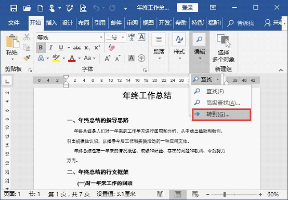Decrease font size icon
Viewport: 288px width, 200px height.
pos(118,58)
